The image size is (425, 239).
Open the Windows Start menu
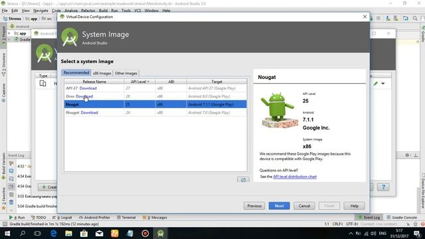coord(7,233)
